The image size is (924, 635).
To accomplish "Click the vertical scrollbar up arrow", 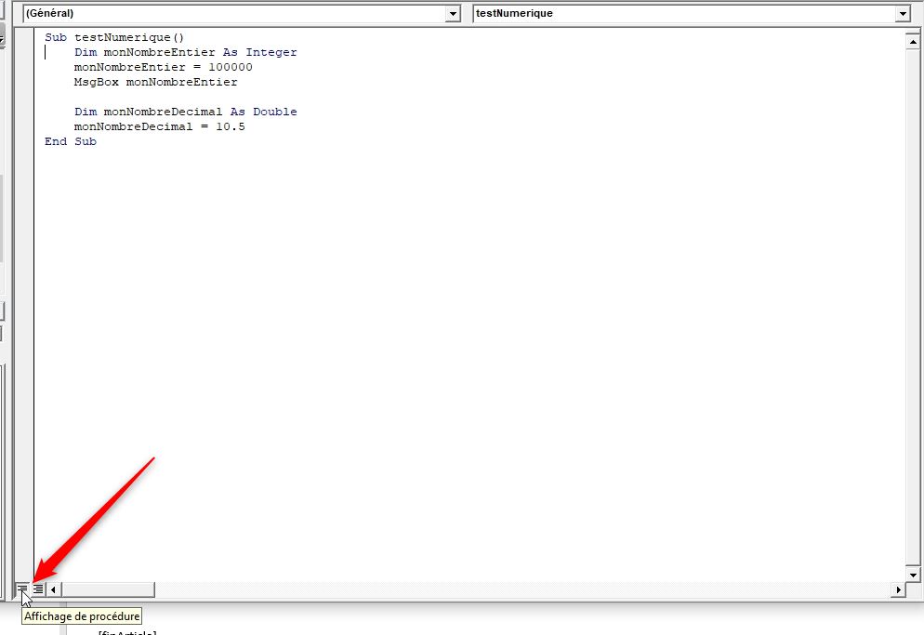I will pos(913,42).
